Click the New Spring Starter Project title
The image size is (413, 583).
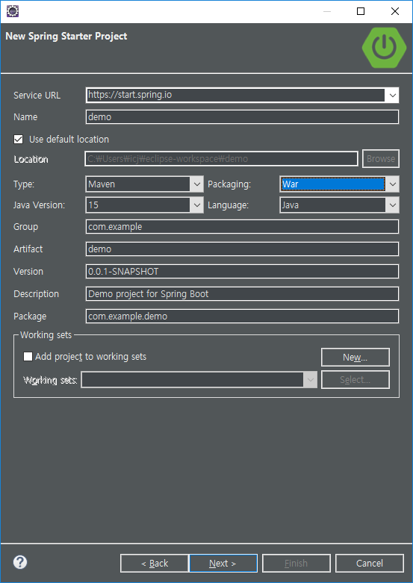[66, 36]
